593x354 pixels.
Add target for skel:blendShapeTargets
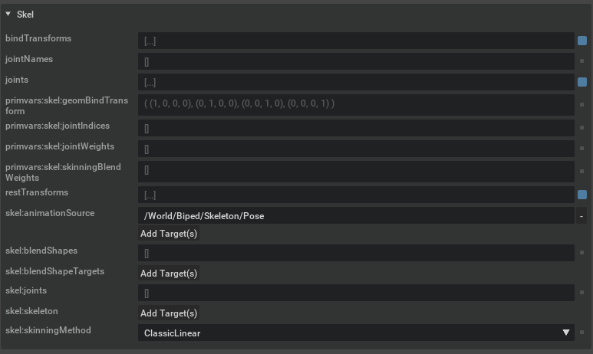pos(169,274)
